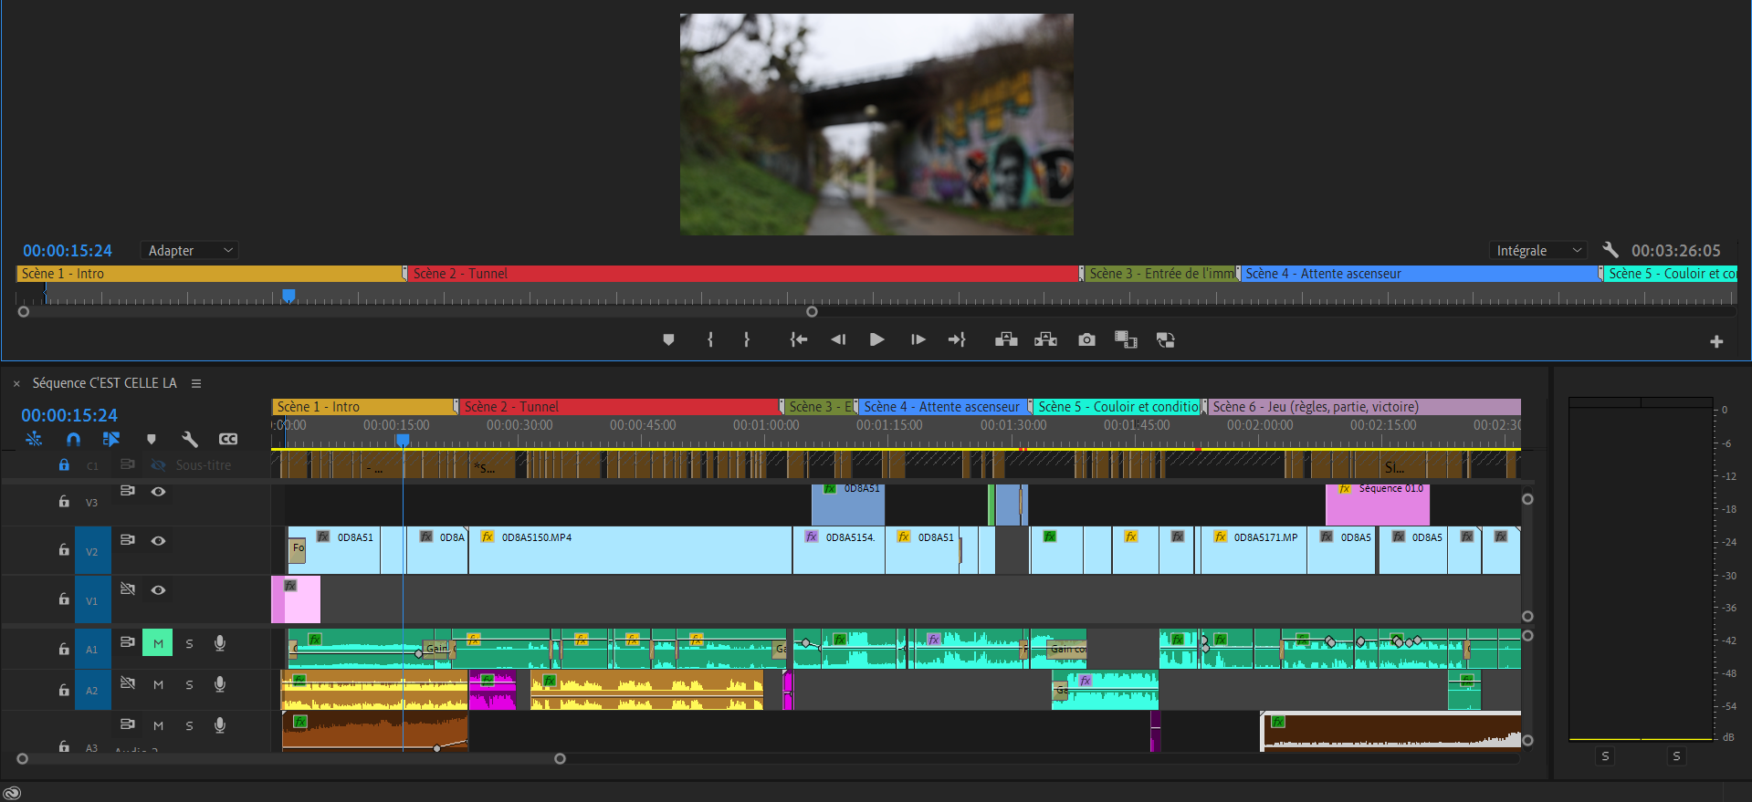This screenshot has height=802, width=1752.
Task: Select the Sequence 01.0 nested clip on V3
Action: tap(1378, 505)
